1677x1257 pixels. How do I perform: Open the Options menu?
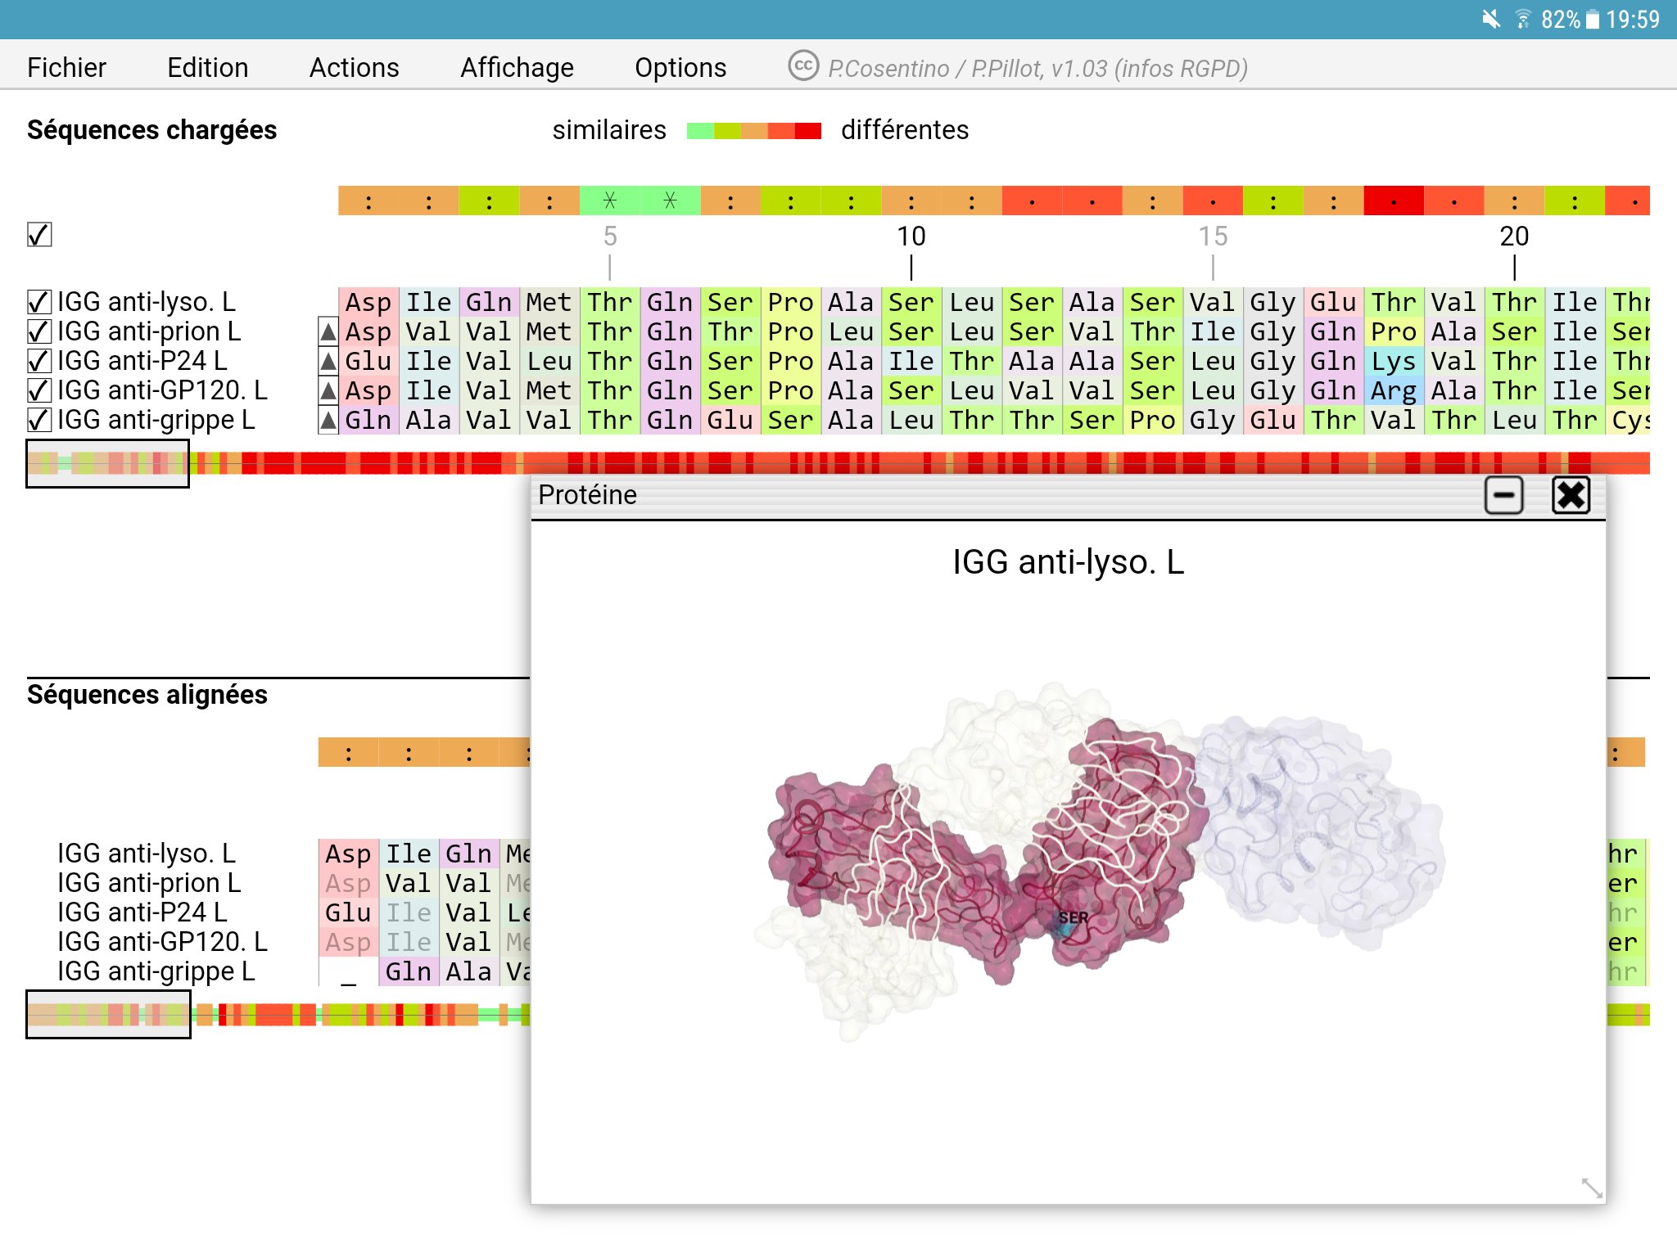pyautogui.click(x=680, y=67)
